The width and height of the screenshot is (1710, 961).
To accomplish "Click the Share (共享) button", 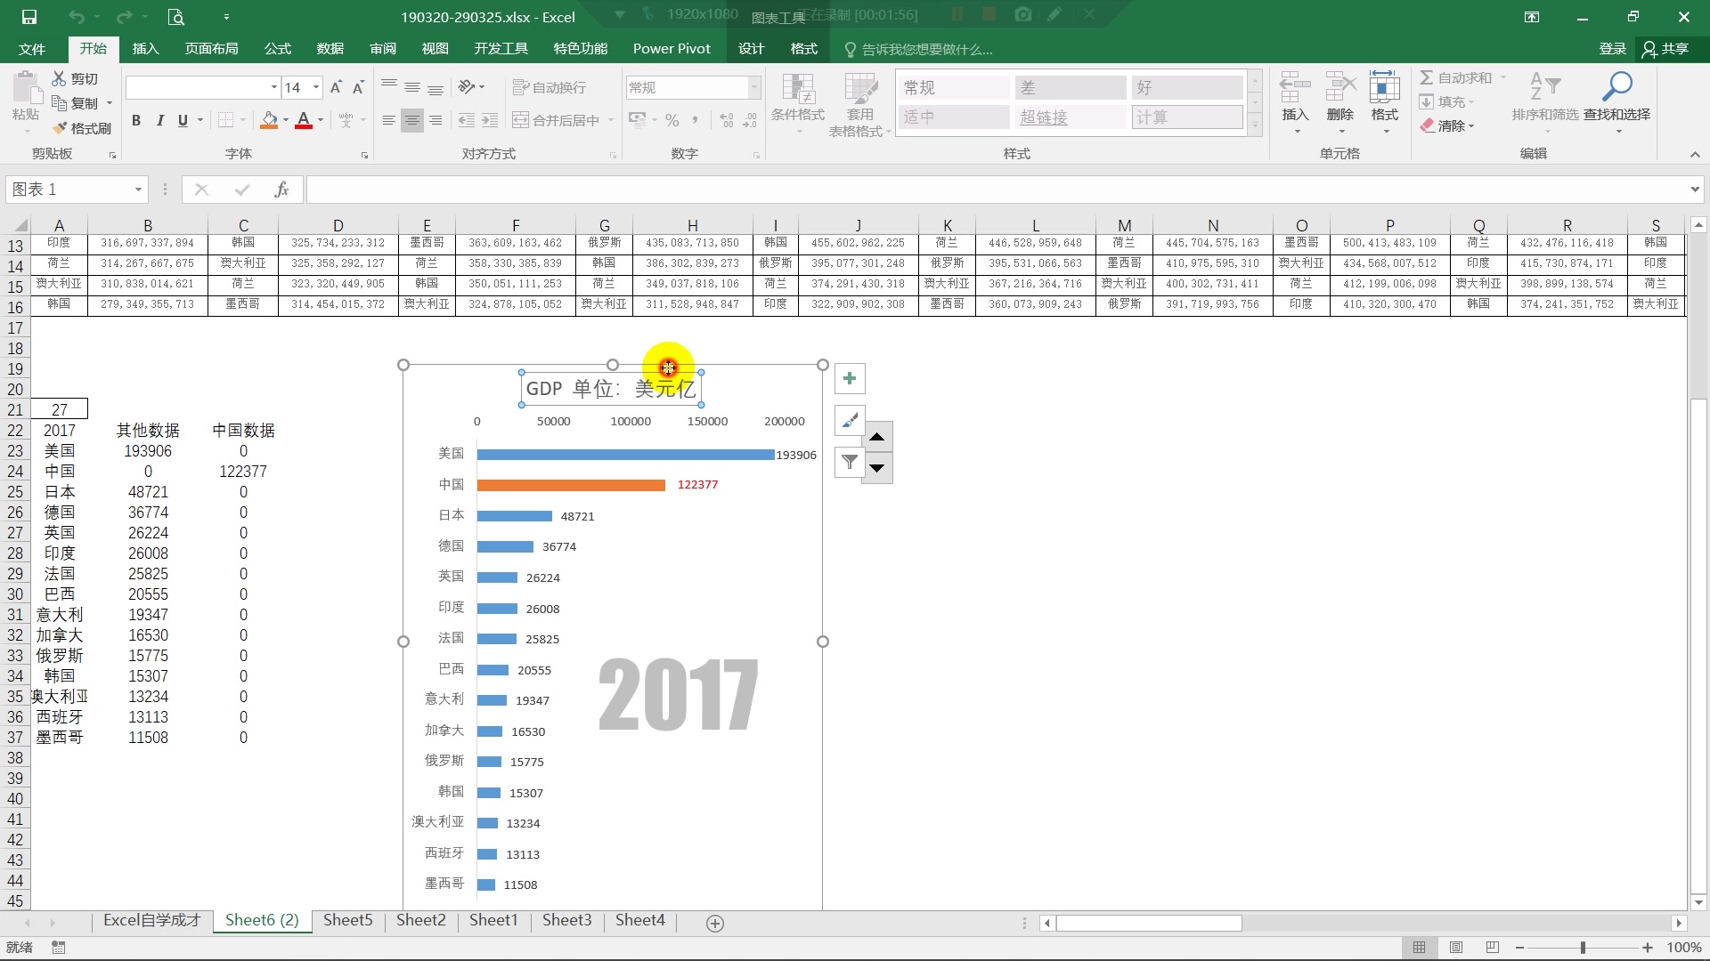I will (x=1666, y=49).
